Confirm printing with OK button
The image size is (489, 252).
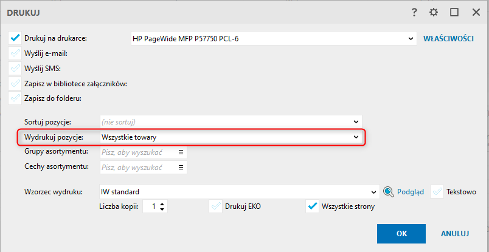click(401, 234)
